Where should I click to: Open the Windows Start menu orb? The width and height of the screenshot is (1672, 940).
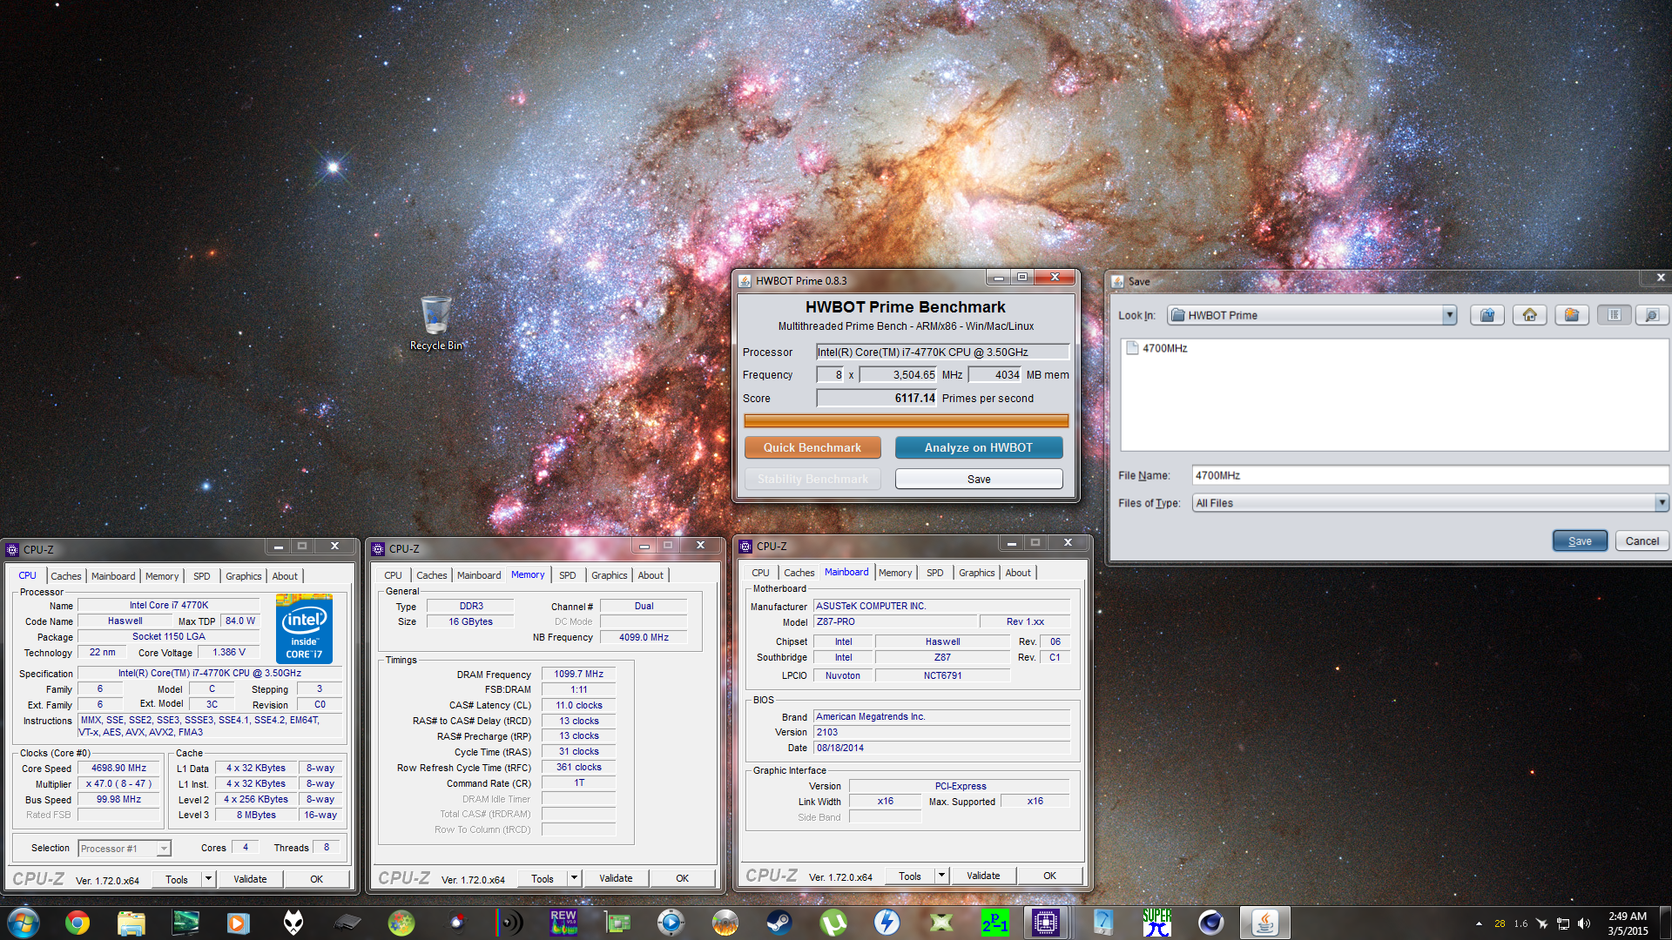(x=23, y=923)
